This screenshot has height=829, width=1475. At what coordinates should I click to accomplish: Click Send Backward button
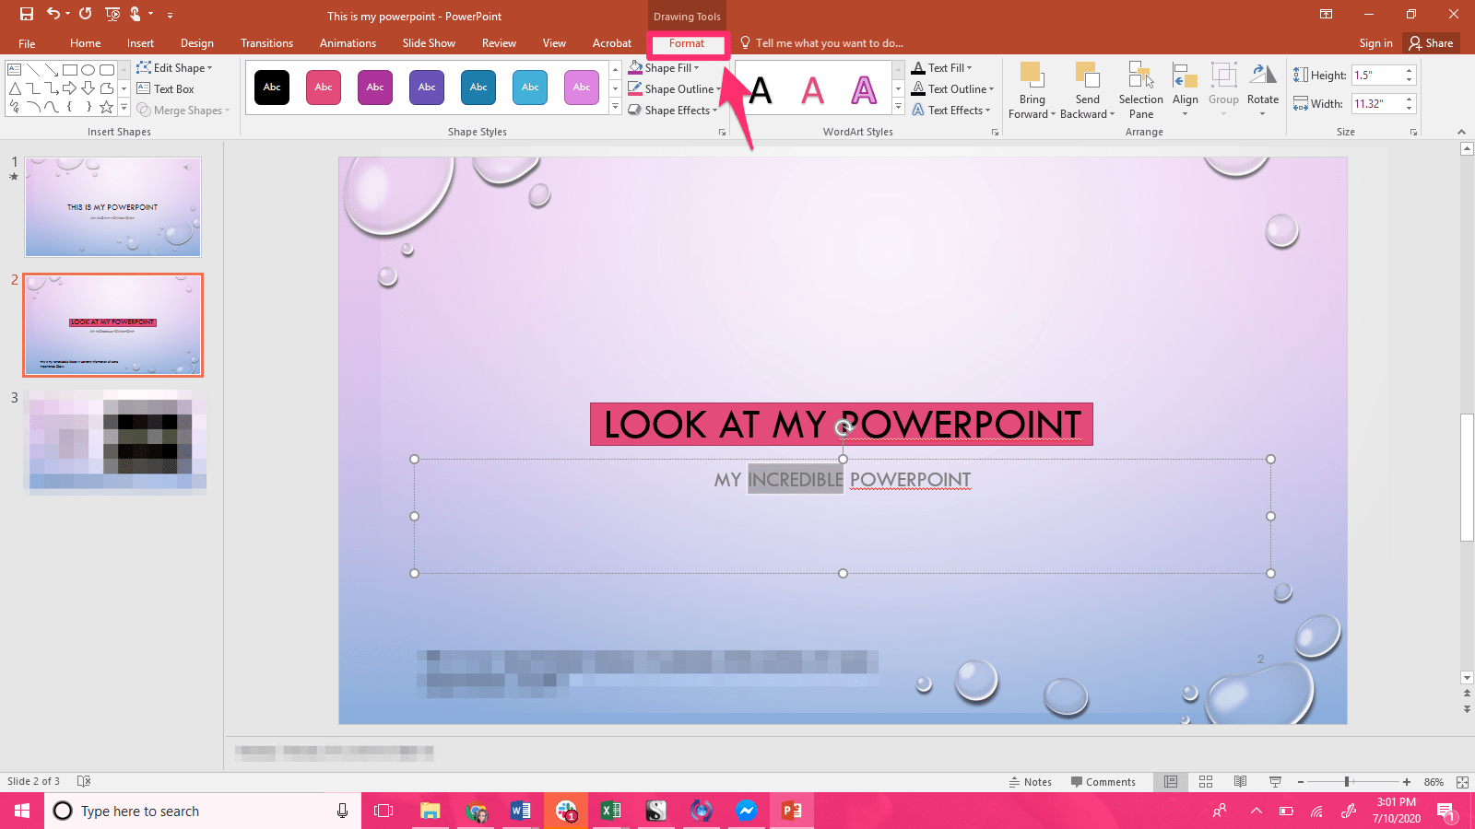click(1088, 90)
